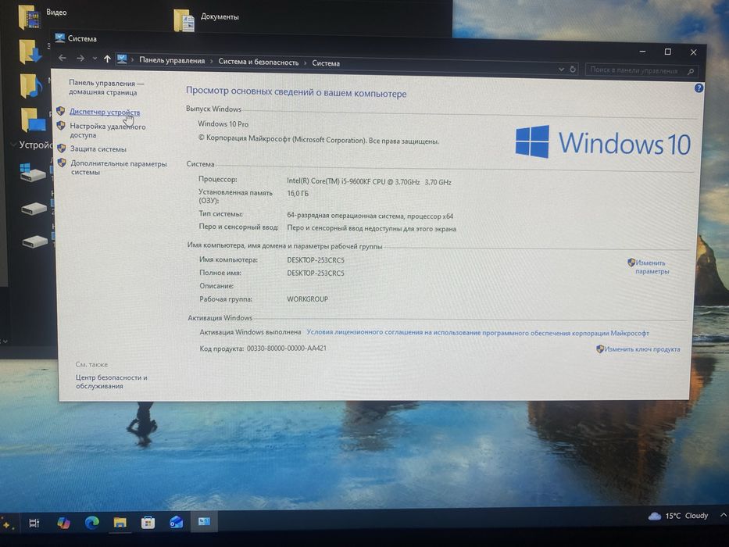Click the refresh button in address bar
This screenshot has width=729, height=547.
pyautogui.click(x=573, y=70)
